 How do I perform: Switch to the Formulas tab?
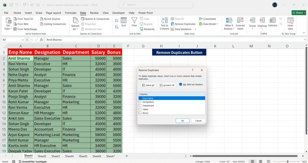71,13
